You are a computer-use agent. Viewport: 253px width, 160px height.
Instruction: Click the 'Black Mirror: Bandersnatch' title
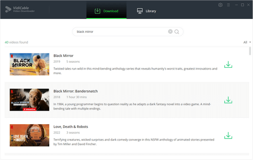click(75, 91)
